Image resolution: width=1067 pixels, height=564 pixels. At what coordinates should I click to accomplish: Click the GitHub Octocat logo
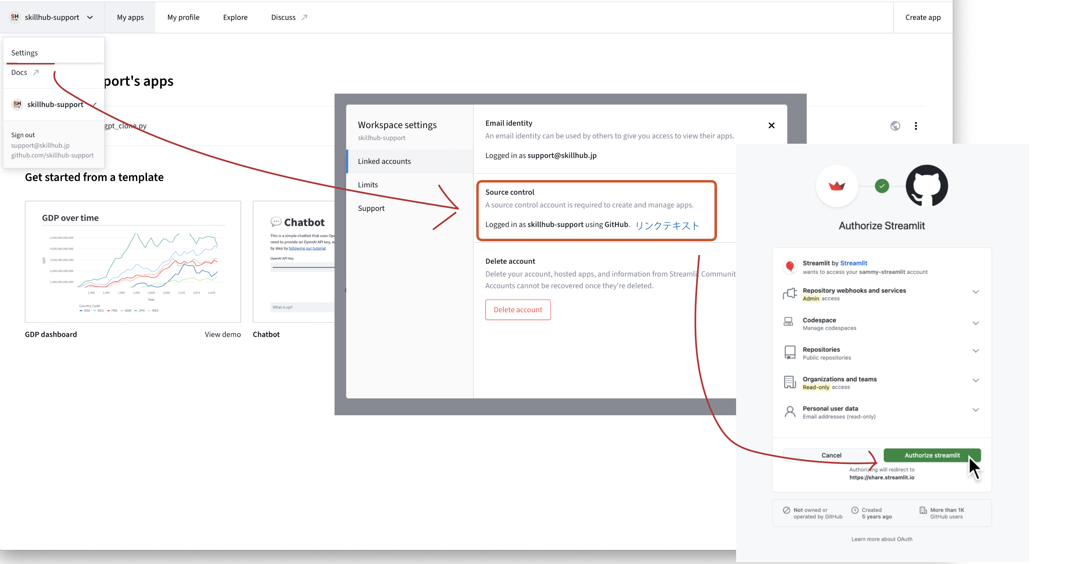coord(926,185)
